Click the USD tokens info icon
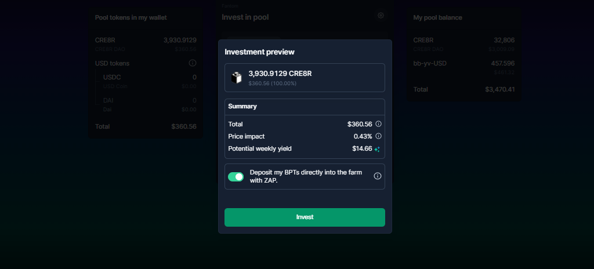The width and height of the screenshot is (594, 269). click(193, 63)
